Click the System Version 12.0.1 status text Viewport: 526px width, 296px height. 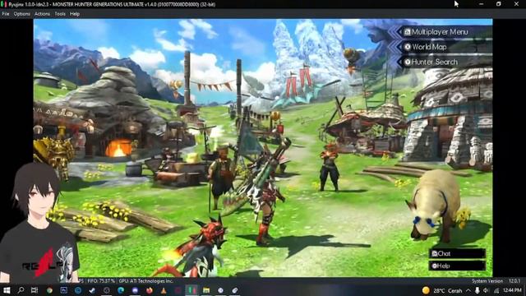click(496, 281)
